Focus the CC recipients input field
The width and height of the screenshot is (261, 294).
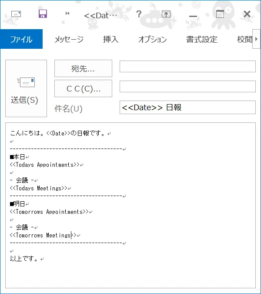187,86
